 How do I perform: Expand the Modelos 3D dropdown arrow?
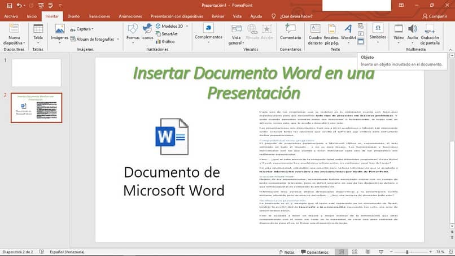(x=187, y=26)
